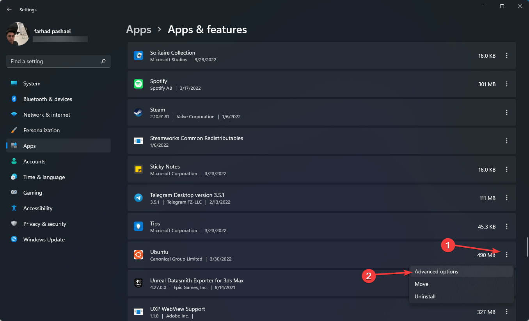Click the apps list vertical scrollbar
Viewport: 529px width, 321px height.
tap(527, 247)
